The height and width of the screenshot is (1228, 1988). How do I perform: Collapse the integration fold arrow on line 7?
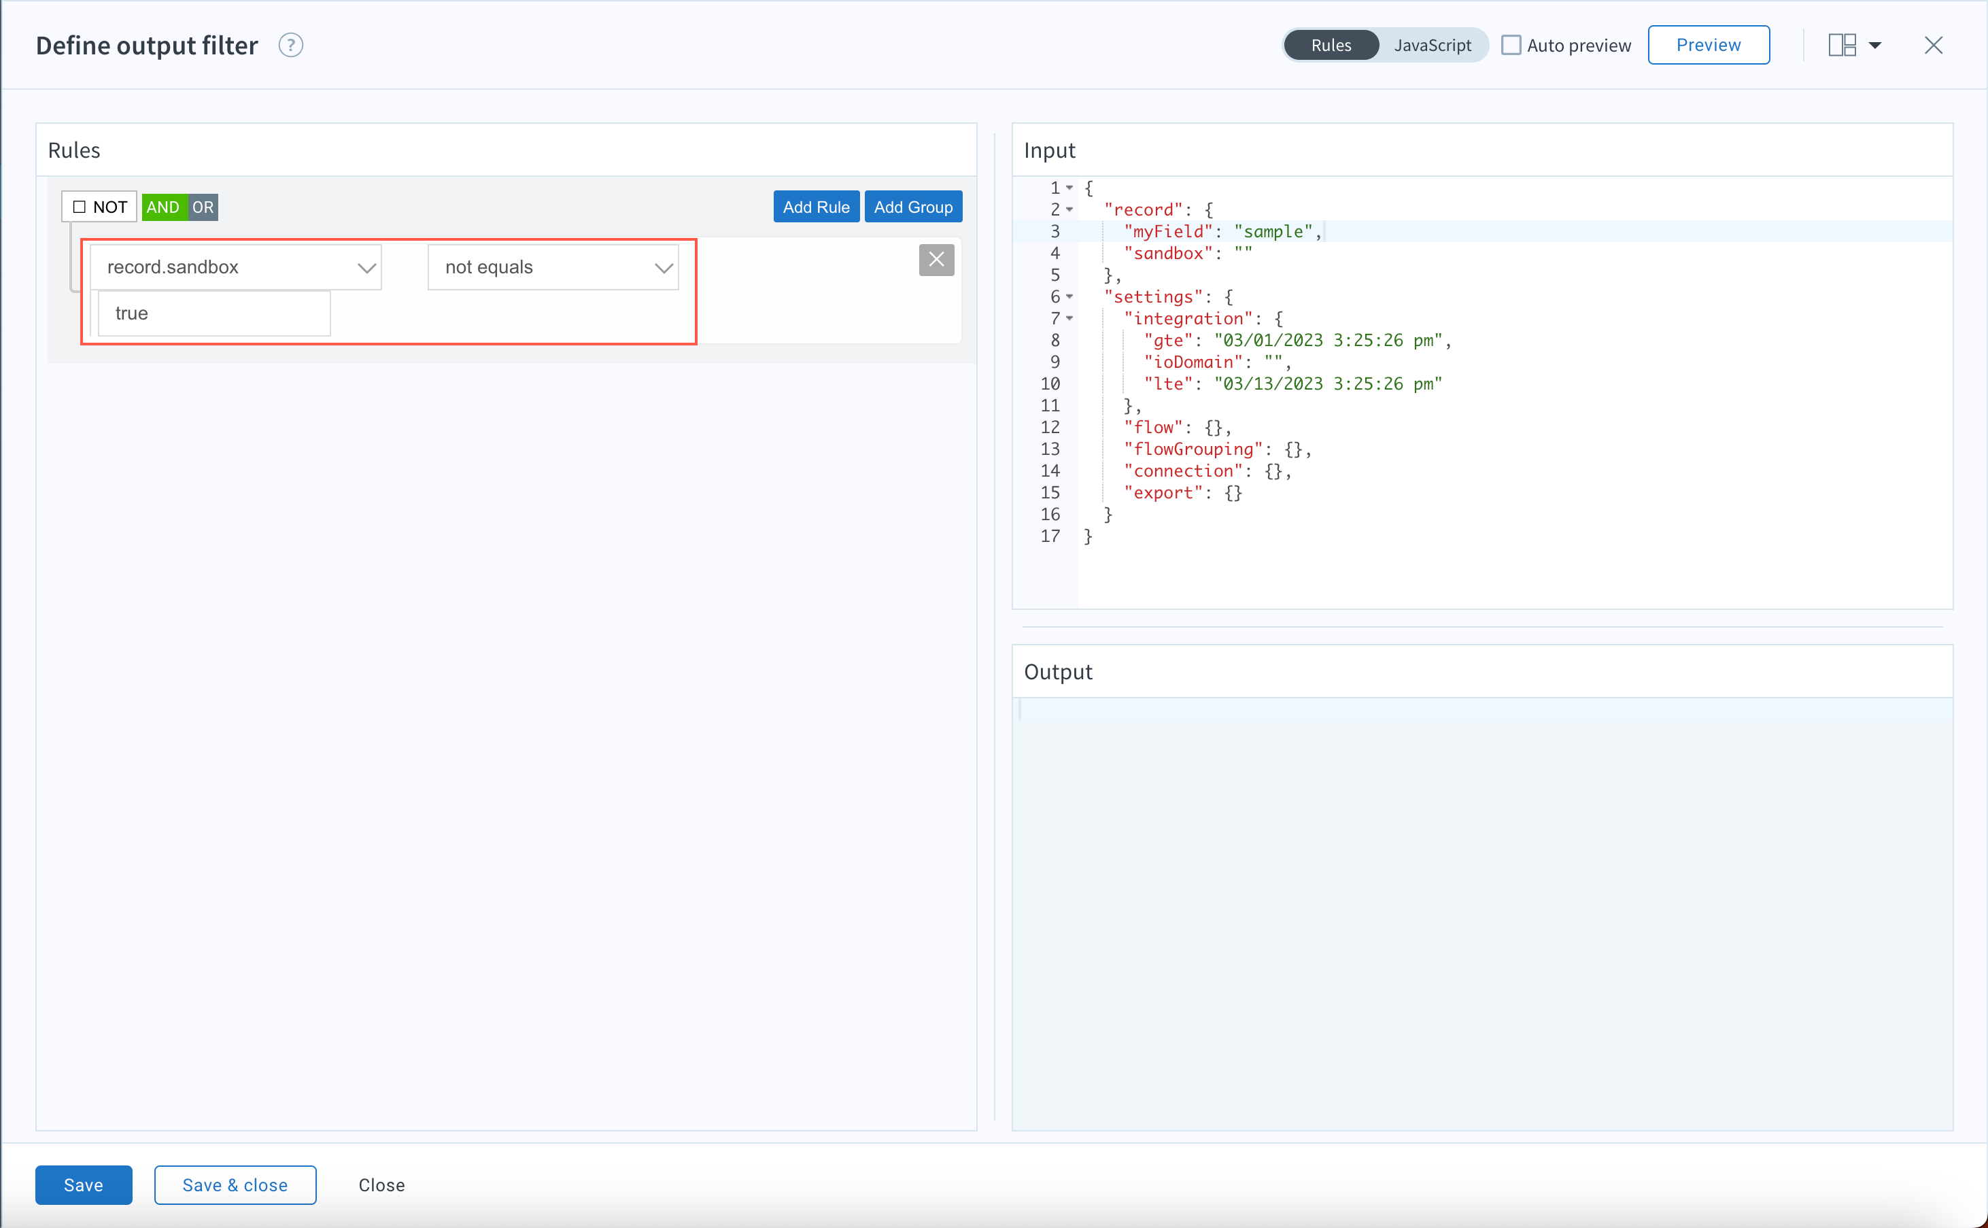coord(1069,318)
